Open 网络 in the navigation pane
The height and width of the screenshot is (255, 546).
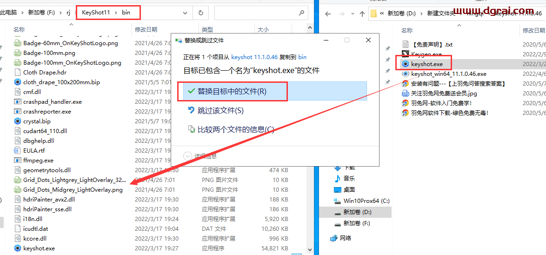346,238
